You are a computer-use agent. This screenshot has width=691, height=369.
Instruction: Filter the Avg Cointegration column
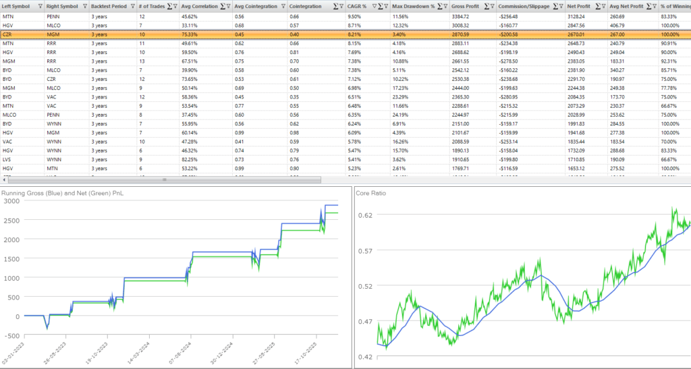(282, 5)
